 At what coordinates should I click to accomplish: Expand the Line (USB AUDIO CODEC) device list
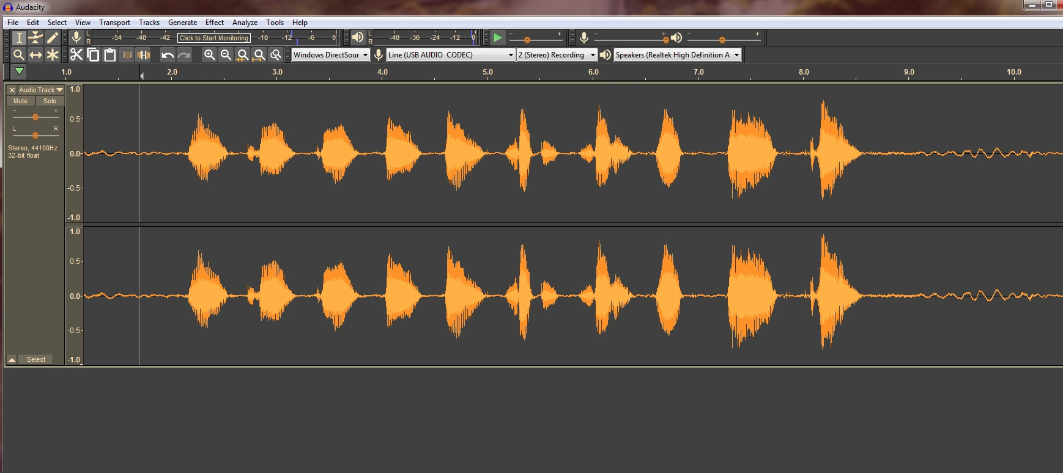[x=451, y=55]
